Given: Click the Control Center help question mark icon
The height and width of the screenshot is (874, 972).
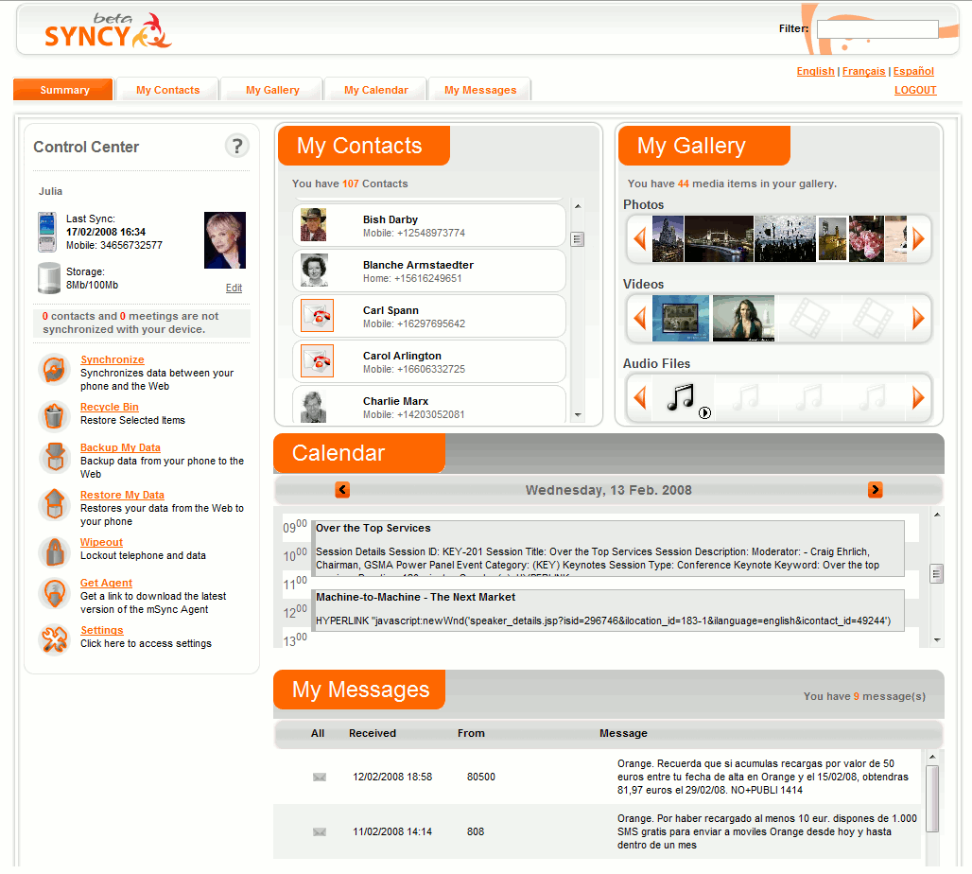Looking at the screenshot, I should (x=236, y=147).
